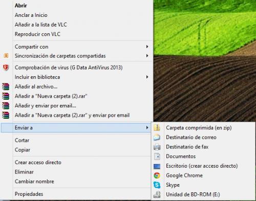
Task: Choose Abrir from the context menu
Action: coord(21,6)
